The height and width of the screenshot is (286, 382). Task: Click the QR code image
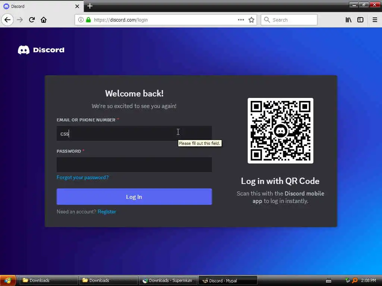(281, 131)
